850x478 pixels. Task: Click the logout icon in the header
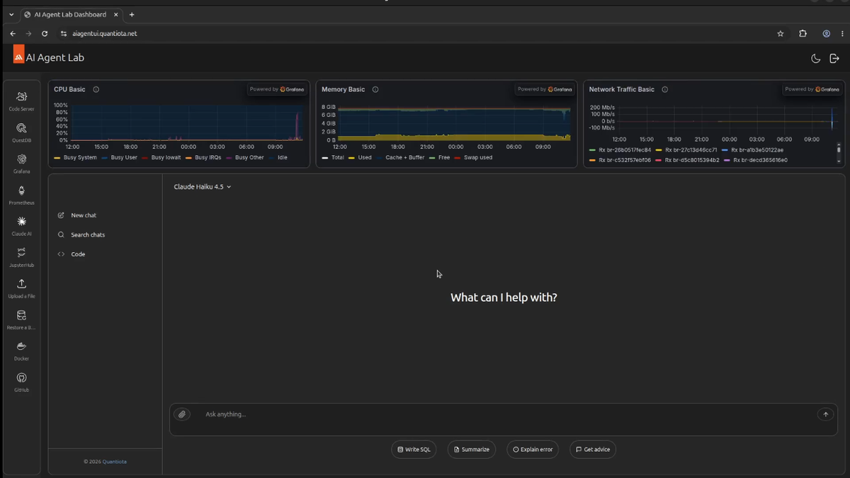(834, 59)
